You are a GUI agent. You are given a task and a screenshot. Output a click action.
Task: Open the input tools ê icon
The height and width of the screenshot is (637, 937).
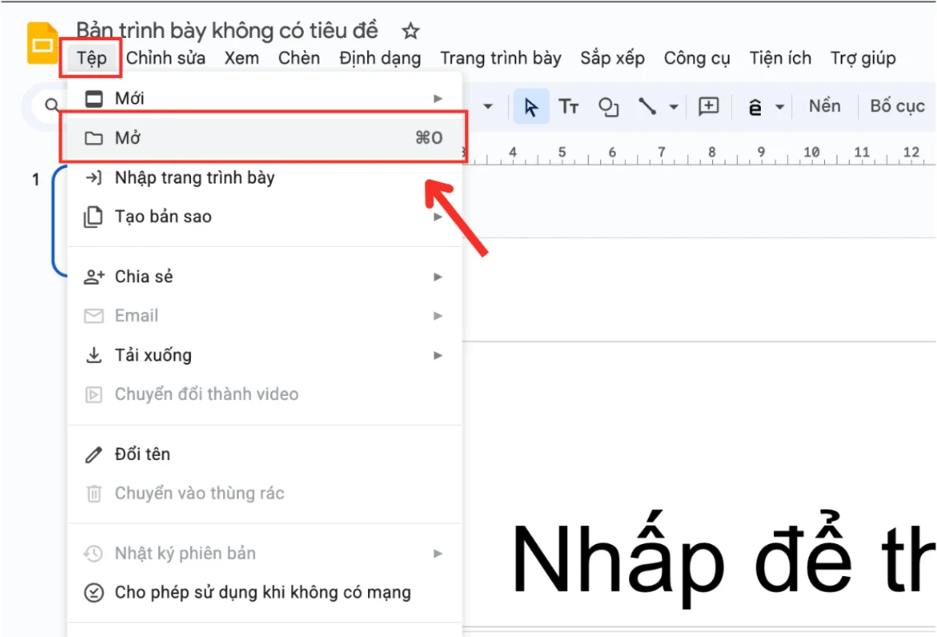tap(755, 108)
